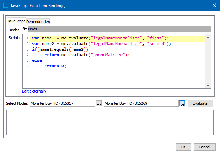Click the else keyword on line 5

[x=37, y=60]
